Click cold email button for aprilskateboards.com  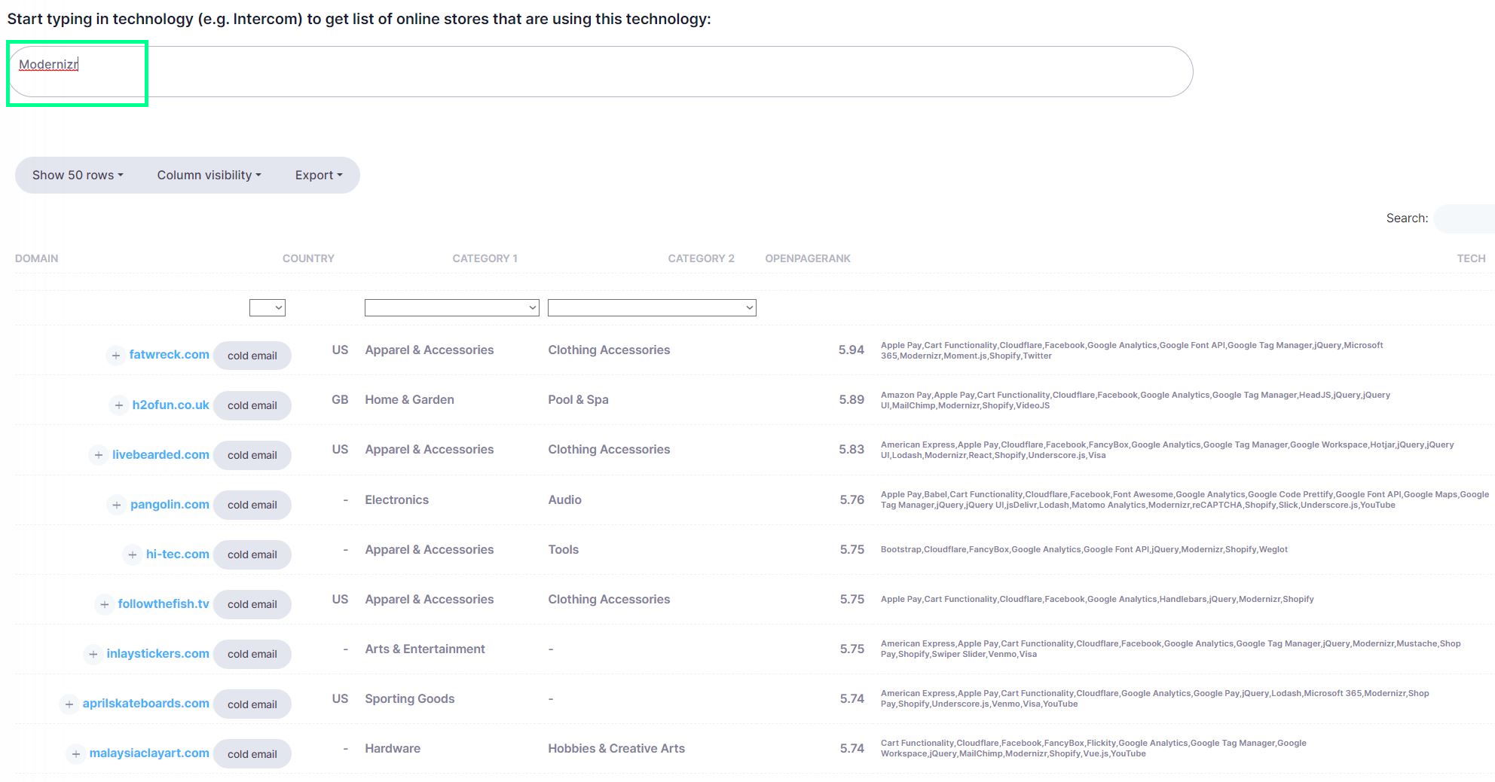click(252, 704)
